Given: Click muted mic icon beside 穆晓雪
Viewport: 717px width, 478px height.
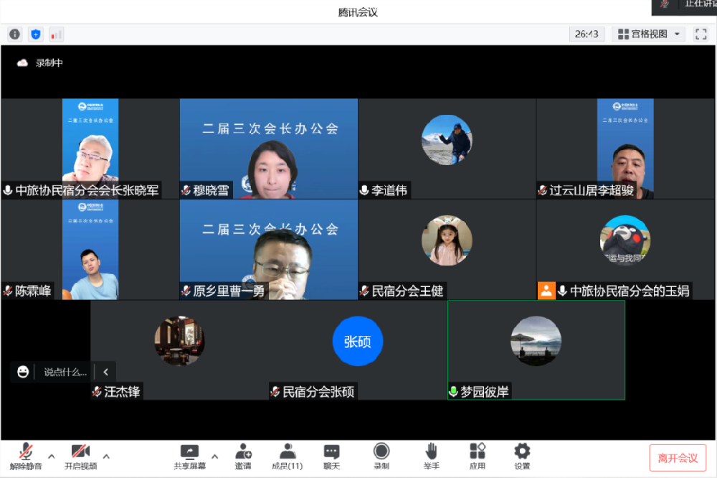Looking at the screenshot, I should click(x=186, y=190).
